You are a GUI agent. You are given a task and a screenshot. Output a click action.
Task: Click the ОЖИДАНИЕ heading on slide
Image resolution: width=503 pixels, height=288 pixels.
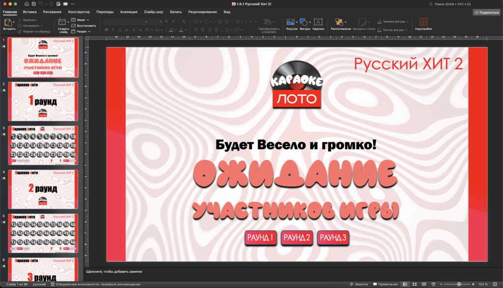[x=295, y=174]
